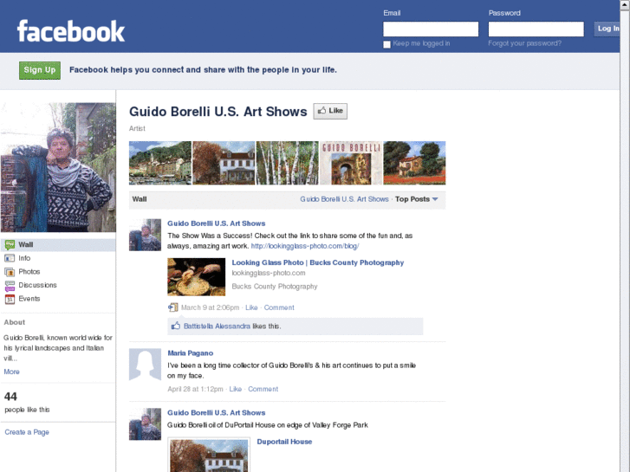Click the Duportail House link
The image size is (630, 472).
point(284,442)
